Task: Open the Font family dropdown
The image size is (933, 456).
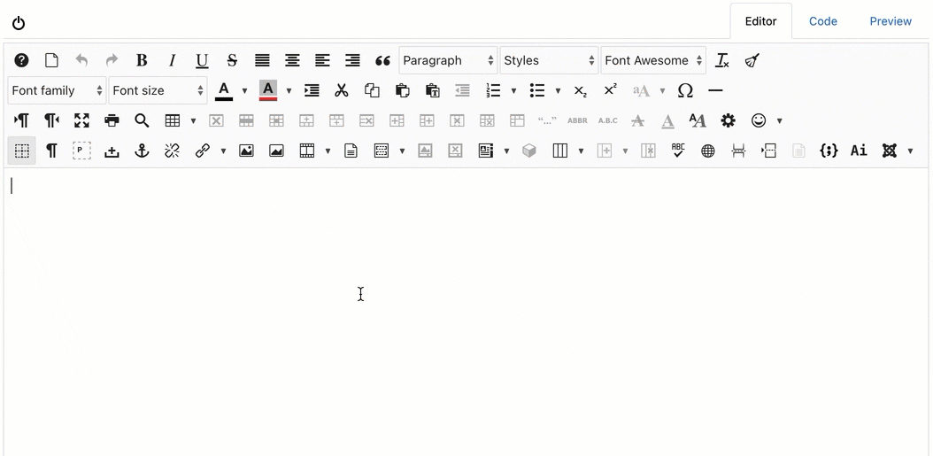Action: pyautogui.click(x=57, y=90)
